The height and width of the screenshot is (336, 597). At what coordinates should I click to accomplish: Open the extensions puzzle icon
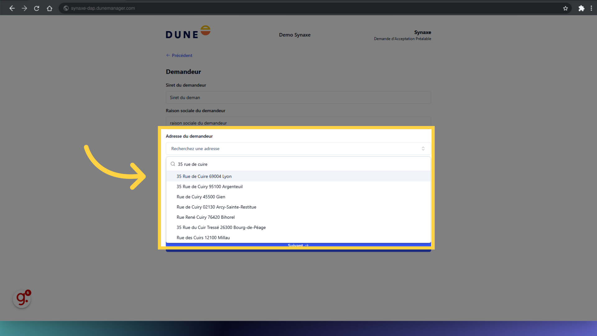(581, 8)
